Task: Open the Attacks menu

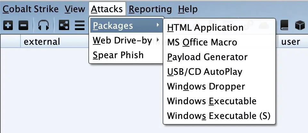Action: coord(107,9)
